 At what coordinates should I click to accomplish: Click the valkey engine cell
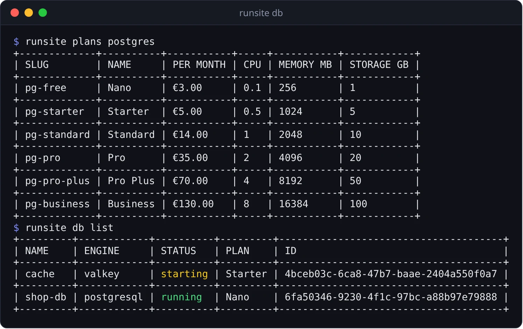pyautogui.click(x=102, y=274)
